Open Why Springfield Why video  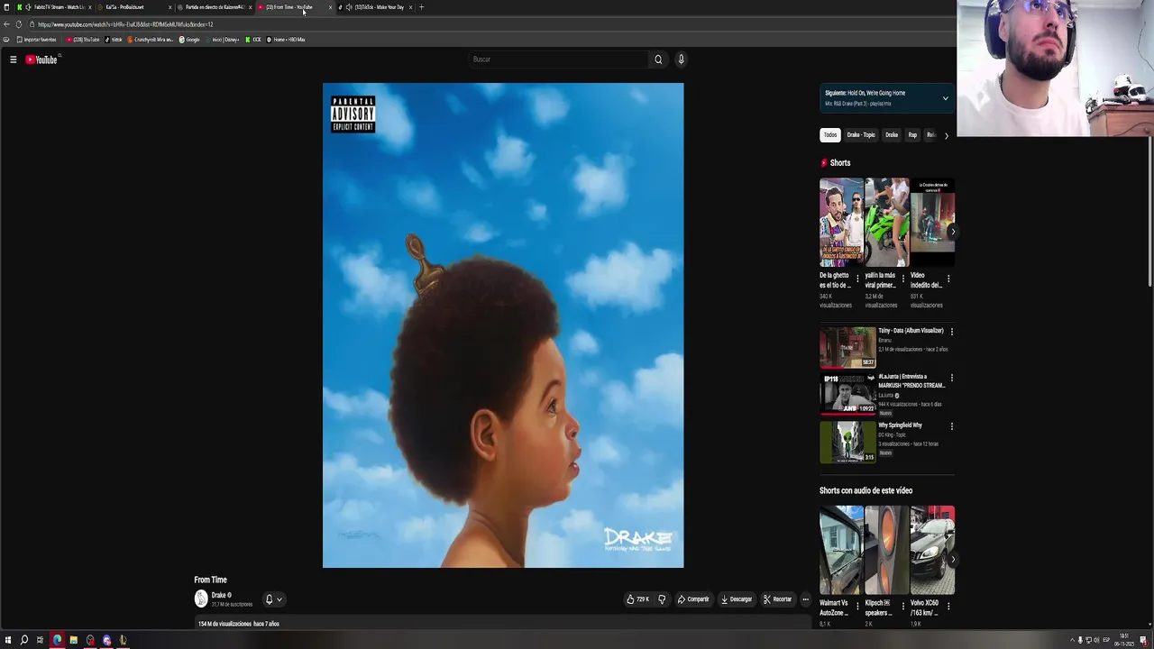tap(847, 442)
